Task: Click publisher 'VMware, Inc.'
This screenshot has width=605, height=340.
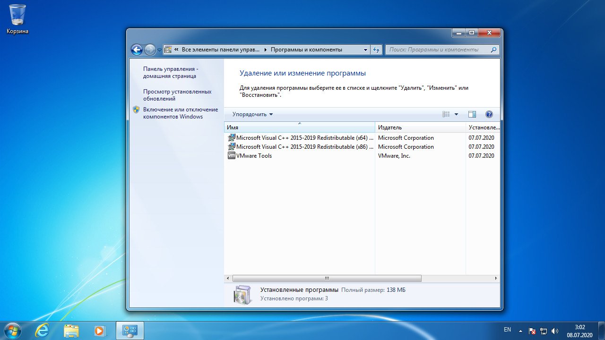Action: [394, 156]
